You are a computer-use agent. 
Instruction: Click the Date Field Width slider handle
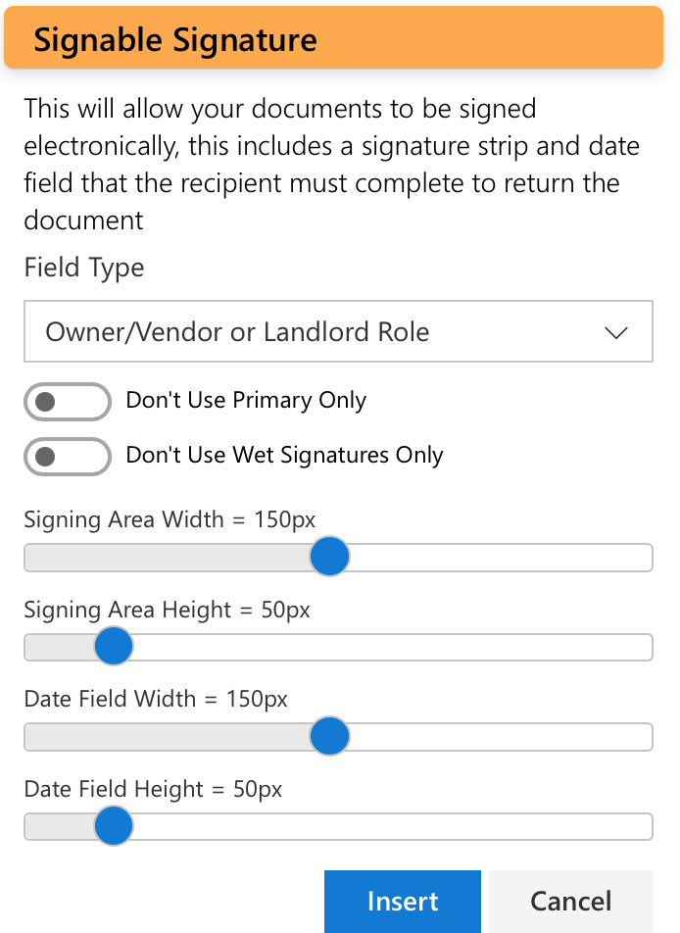pos(329,736)
